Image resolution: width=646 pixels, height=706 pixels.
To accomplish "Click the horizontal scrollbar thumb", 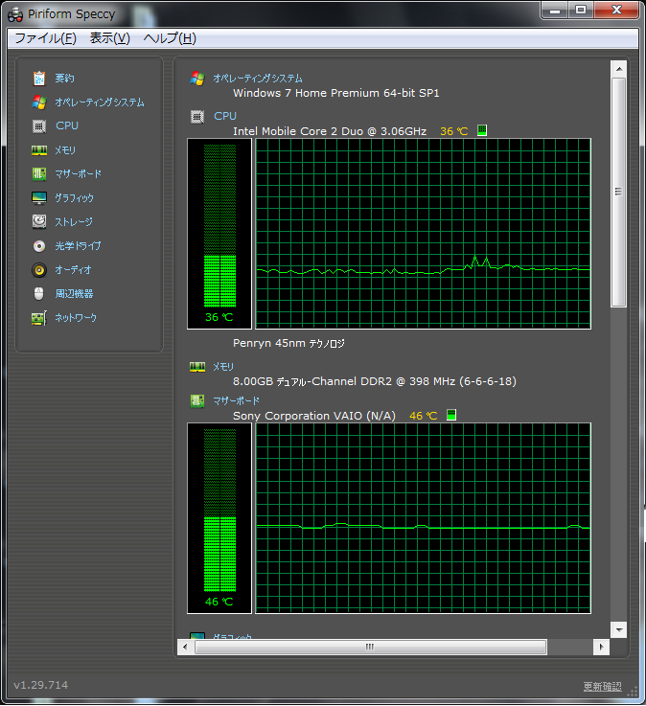I will point(370,648).
